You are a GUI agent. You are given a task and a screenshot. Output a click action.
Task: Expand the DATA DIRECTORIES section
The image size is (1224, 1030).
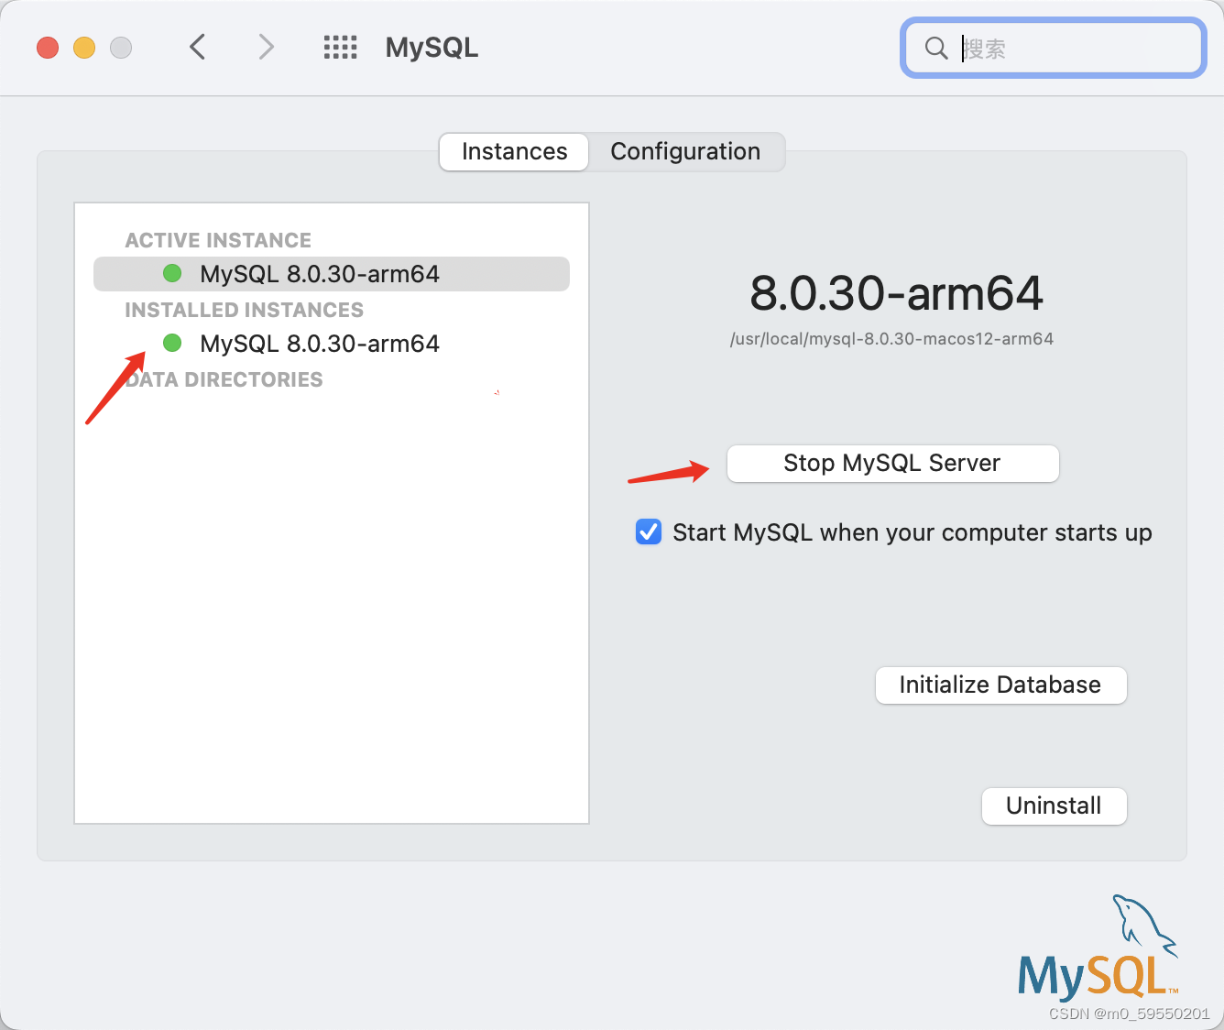coord(224,378)
